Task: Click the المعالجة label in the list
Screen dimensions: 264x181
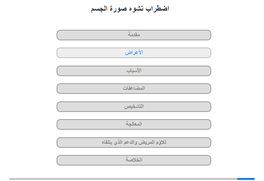Action: (x=134, y=124)
